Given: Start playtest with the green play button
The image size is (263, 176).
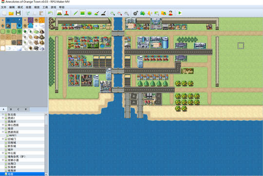Looking at the screenshot, I should [x=180, y=13].
